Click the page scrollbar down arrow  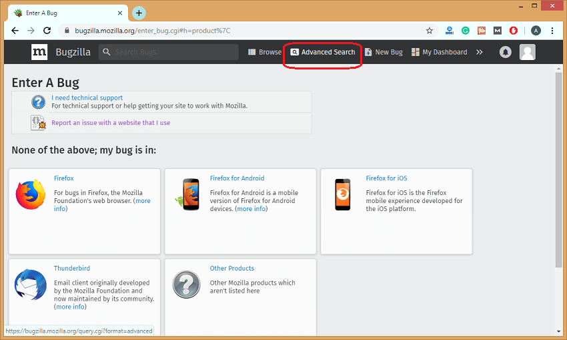click(559, 331)
